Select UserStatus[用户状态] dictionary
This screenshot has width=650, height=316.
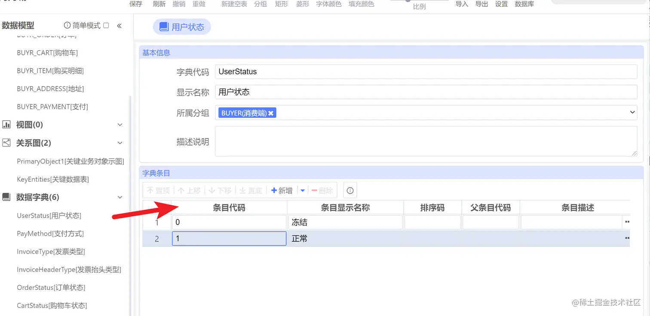pos(49,216)
